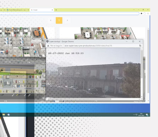
Task: Open the Outlook icon in the taskbar
Action: point(9,115)
